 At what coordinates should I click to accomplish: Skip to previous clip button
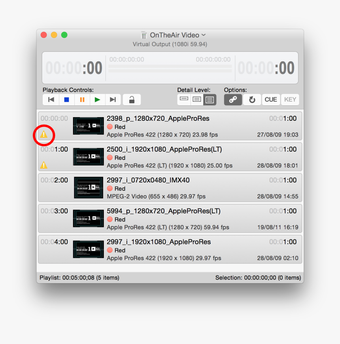click(51, 100)
